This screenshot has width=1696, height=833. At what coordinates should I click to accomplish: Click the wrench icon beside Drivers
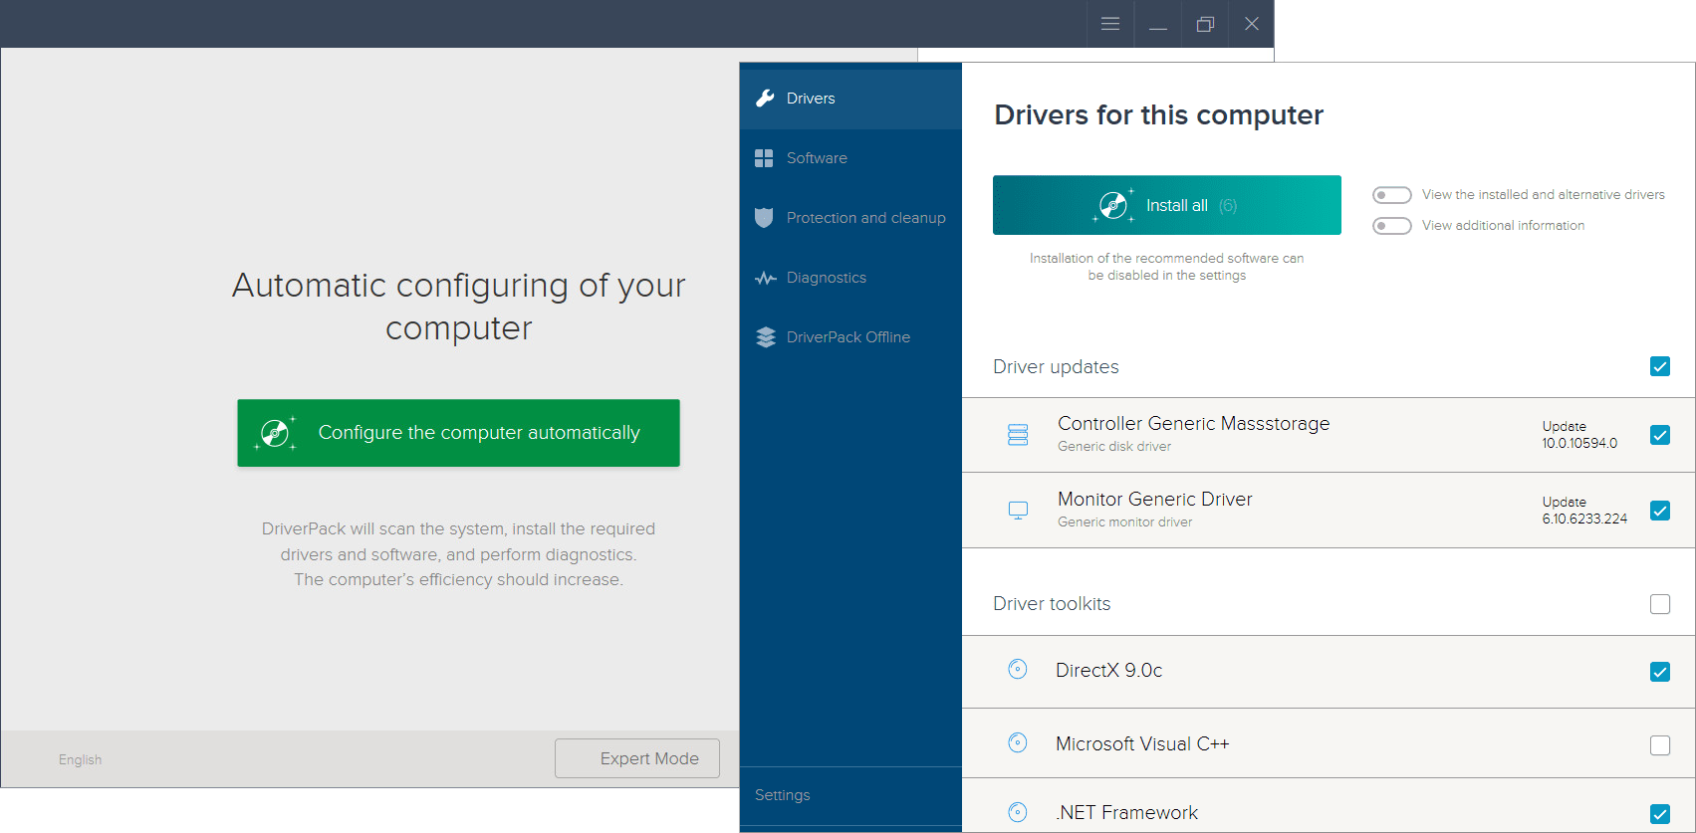coord(765,98)
